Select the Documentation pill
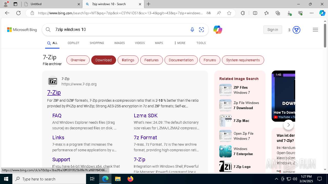 point(181,60)
